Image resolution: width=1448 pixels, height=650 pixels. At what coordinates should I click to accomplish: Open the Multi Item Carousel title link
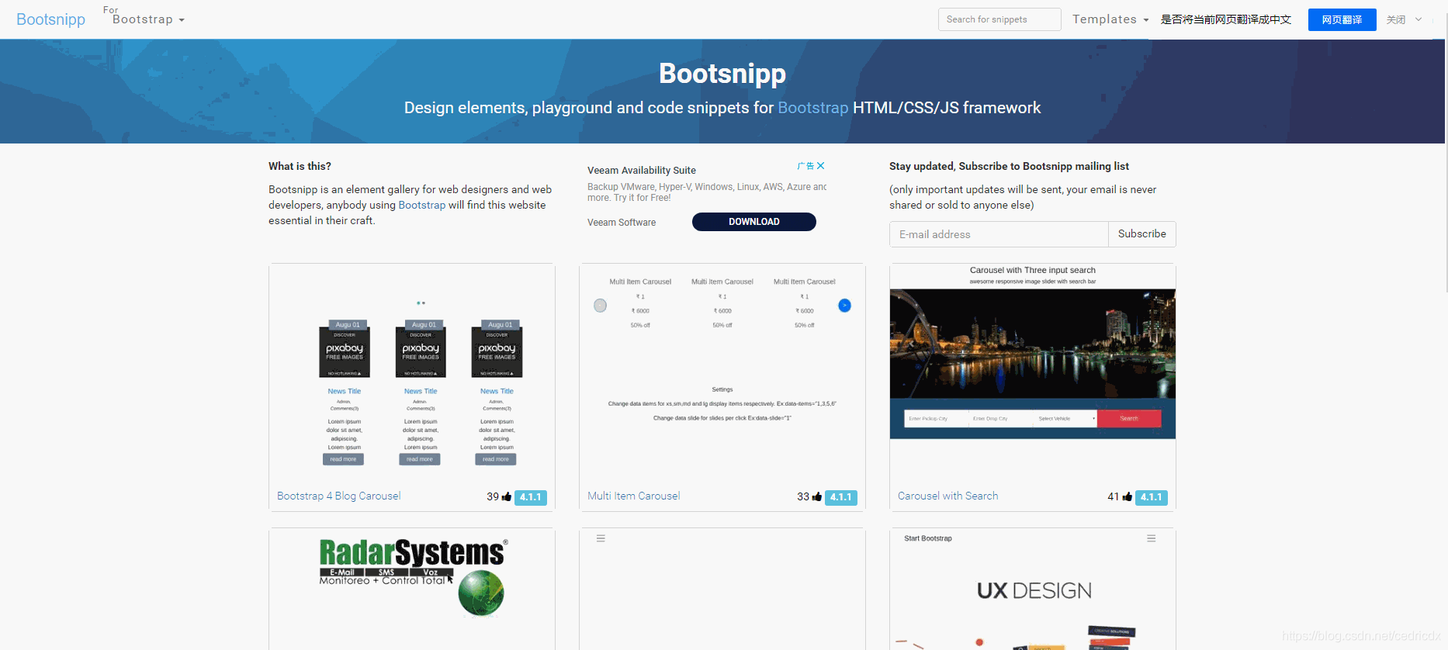(x=634, y=496)
